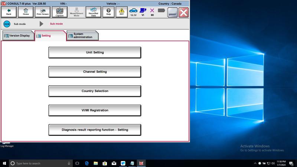Open the Home screen icon
Screen dimensions: 297x167
coord(26,12)
